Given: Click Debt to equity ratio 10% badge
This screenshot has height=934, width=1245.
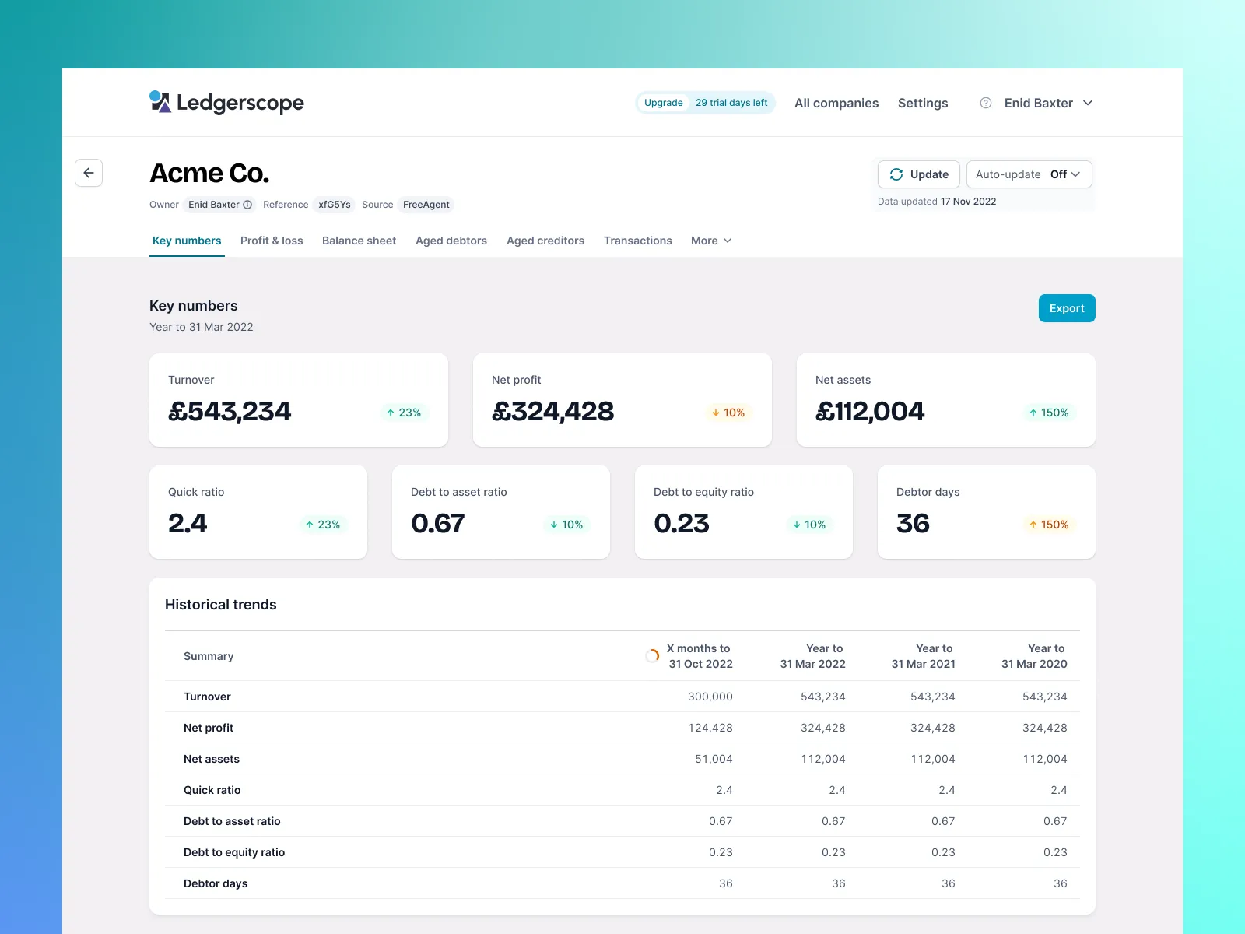Looking at the screenshot, I should point(809,525).
